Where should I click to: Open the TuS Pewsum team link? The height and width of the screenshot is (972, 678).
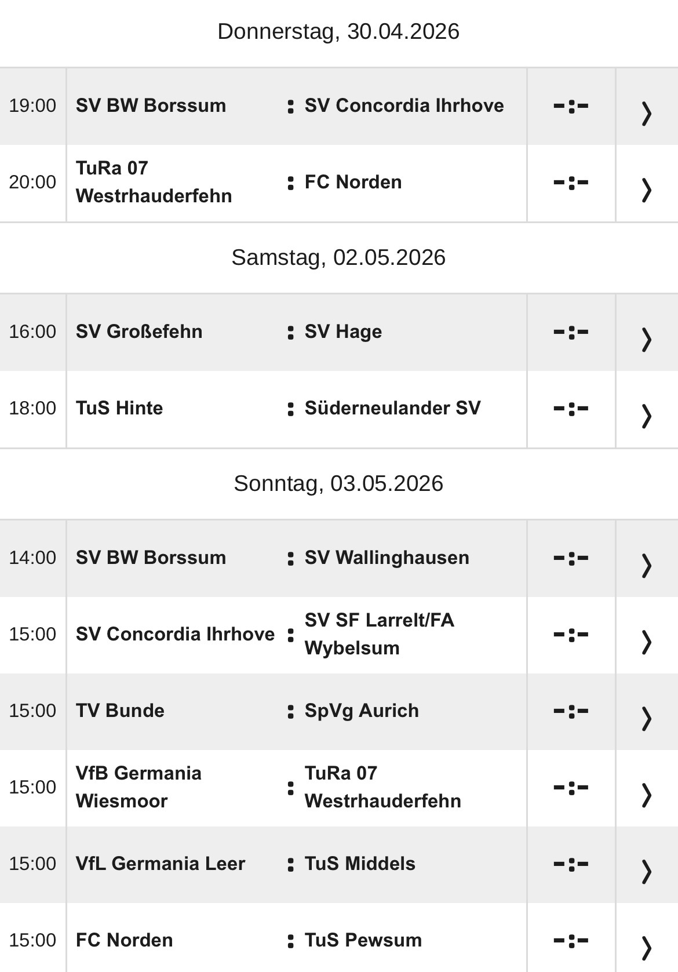click(363, 940)
